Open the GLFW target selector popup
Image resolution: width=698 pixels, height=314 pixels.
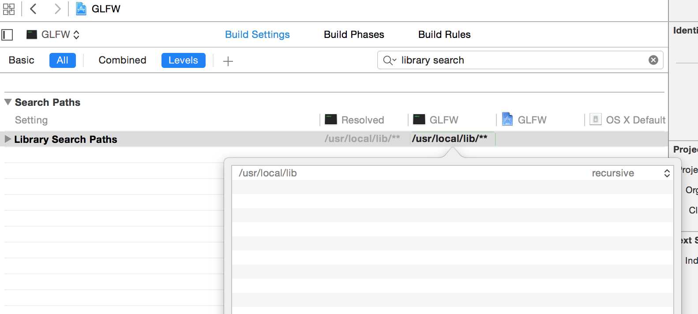pos(53,34)
